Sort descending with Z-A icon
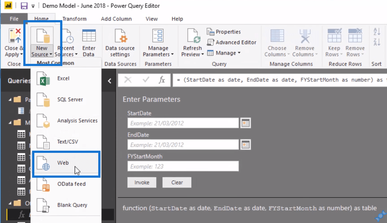This screenshot has width=387, height=223. coord(377,42)
